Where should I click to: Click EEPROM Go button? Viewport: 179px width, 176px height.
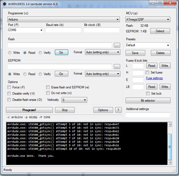[62, 74]
